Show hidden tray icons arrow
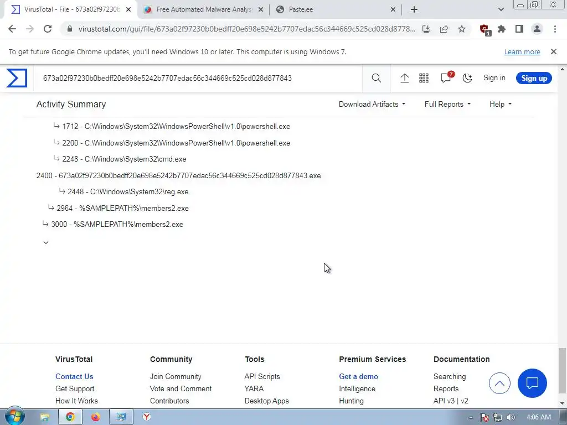This screenshot has width=567, height=425. [471, 417]
